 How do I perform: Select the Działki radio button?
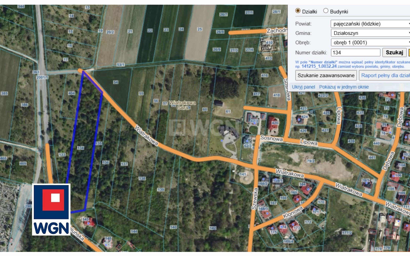point(298,11)
